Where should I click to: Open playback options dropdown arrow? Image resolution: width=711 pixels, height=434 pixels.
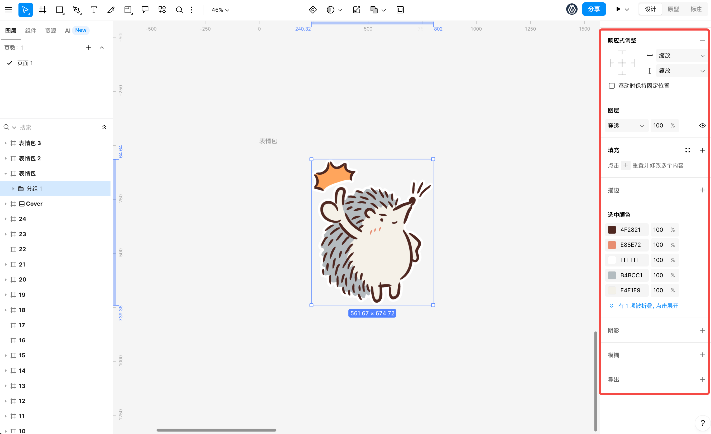[x=627, y=9]
